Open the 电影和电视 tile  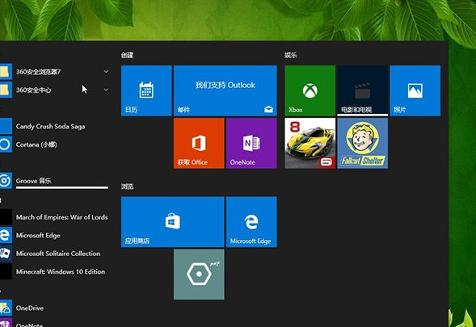point(363,90)
